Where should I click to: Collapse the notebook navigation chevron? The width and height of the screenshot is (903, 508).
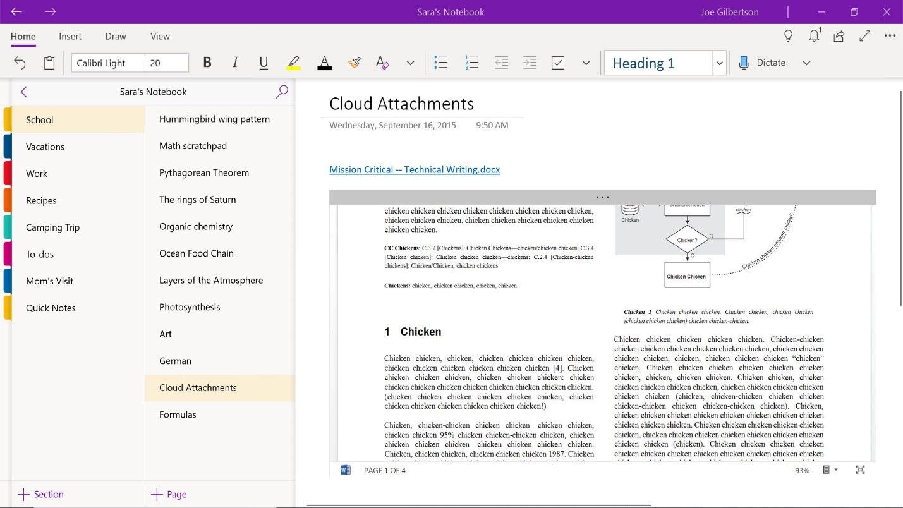point(24,92)
